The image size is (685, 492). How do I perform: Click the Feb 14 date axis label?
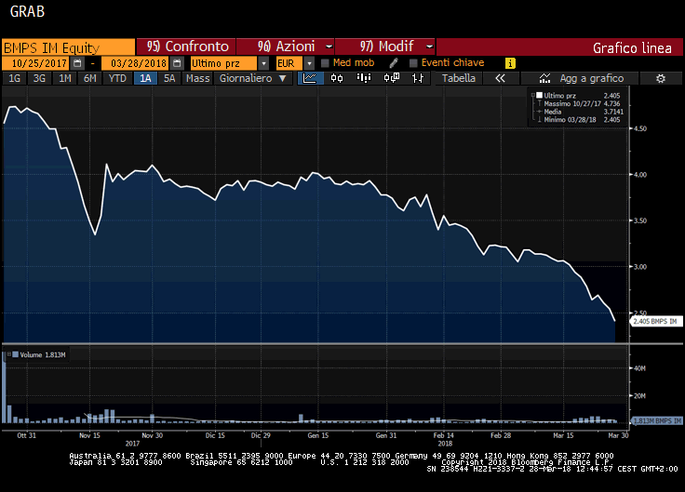[443, 435]
